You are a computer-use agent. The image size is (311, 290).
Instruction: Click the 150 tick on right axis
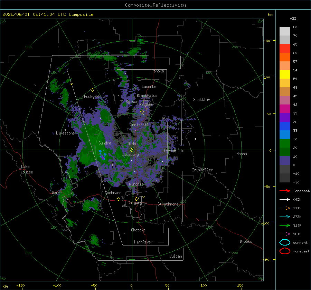pos(267,41)
